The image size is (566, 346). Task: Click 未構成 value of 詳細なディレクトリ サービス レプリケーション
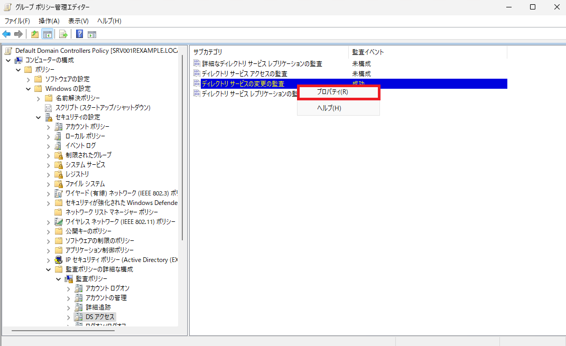coord(361,63)
